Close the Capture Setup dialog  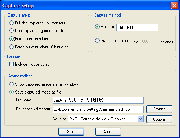pos(174,6)
